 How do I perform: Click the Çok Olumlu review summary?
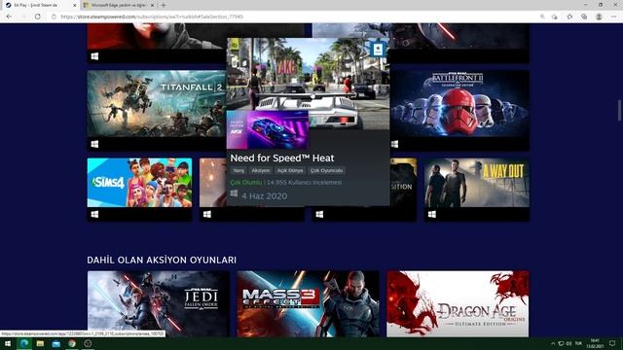tap(246, 182)
